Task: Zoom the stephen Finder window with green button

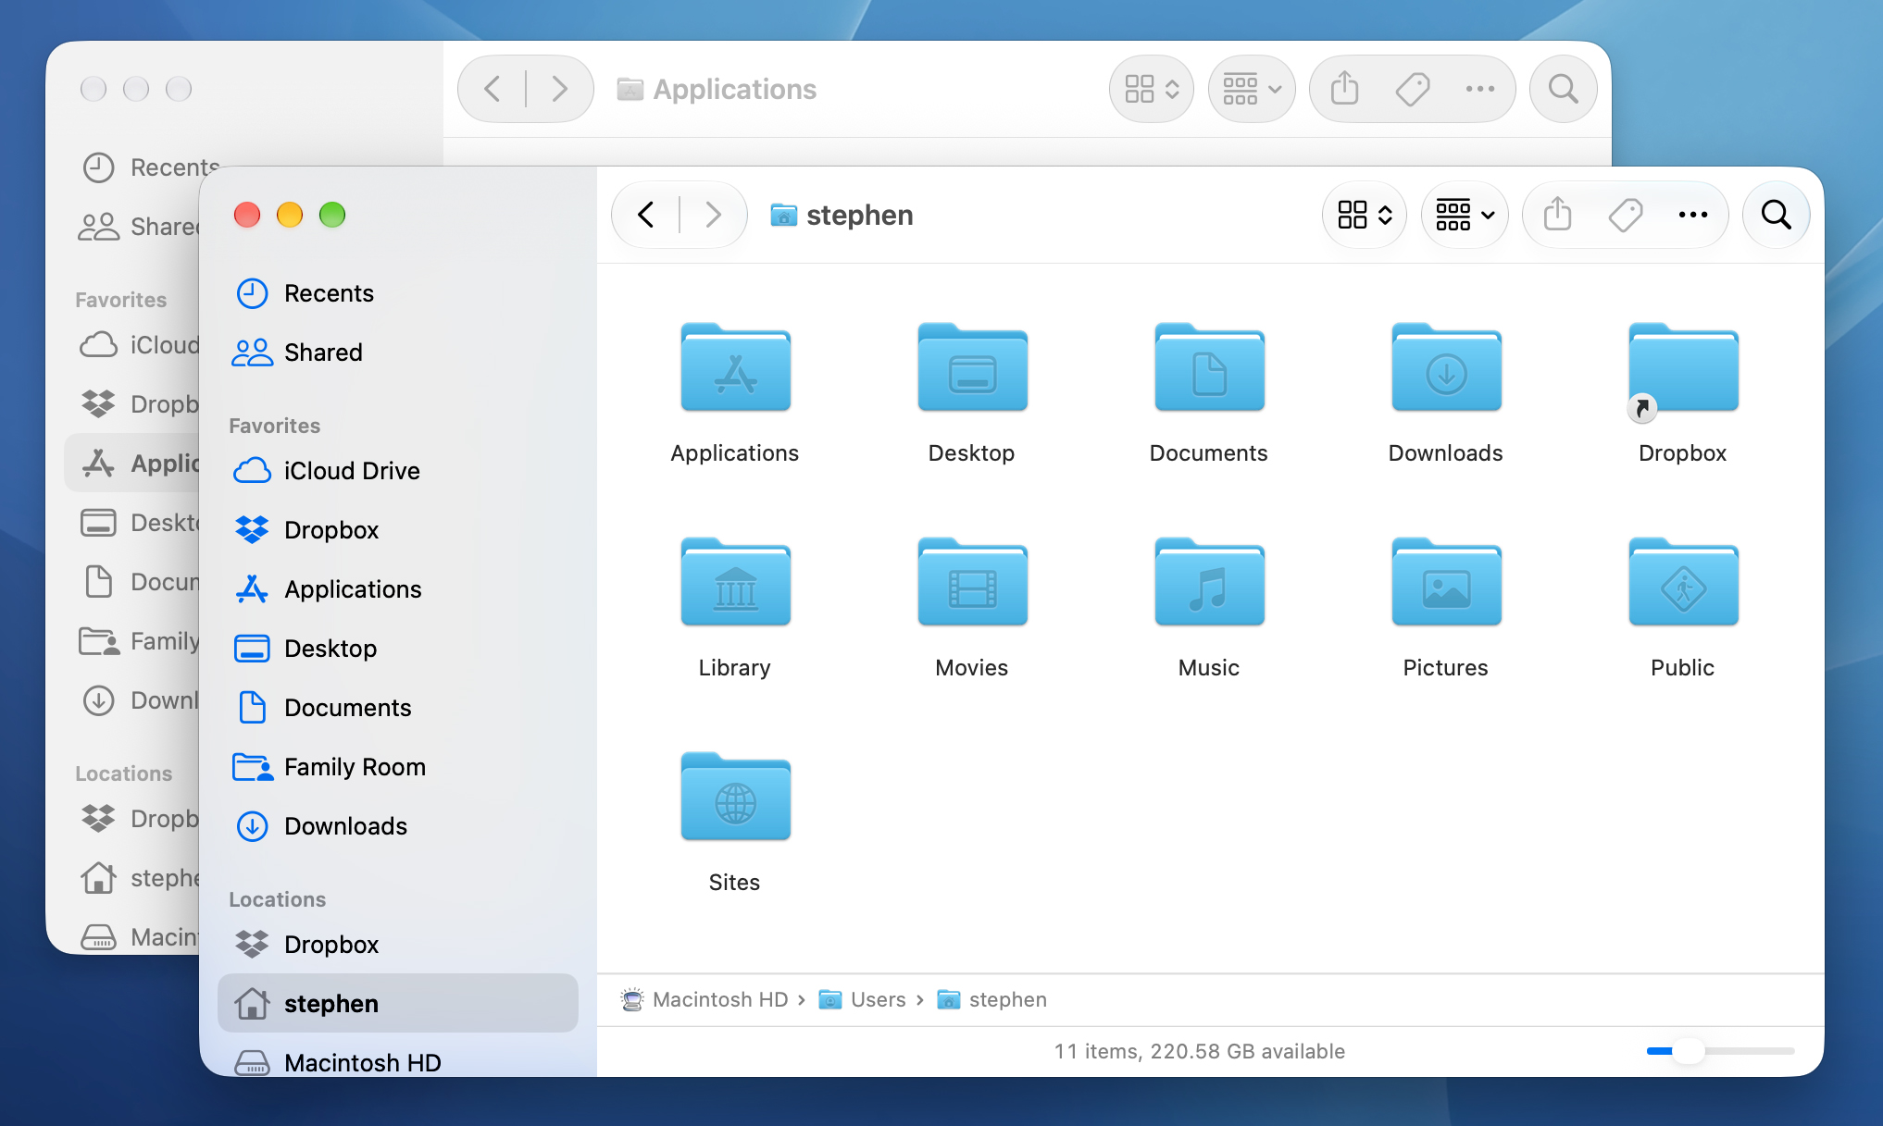Action: click(x=332, y=215)
